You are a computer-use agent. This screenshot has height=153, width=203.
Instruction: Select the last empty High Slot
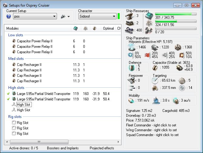coord(23,110)
